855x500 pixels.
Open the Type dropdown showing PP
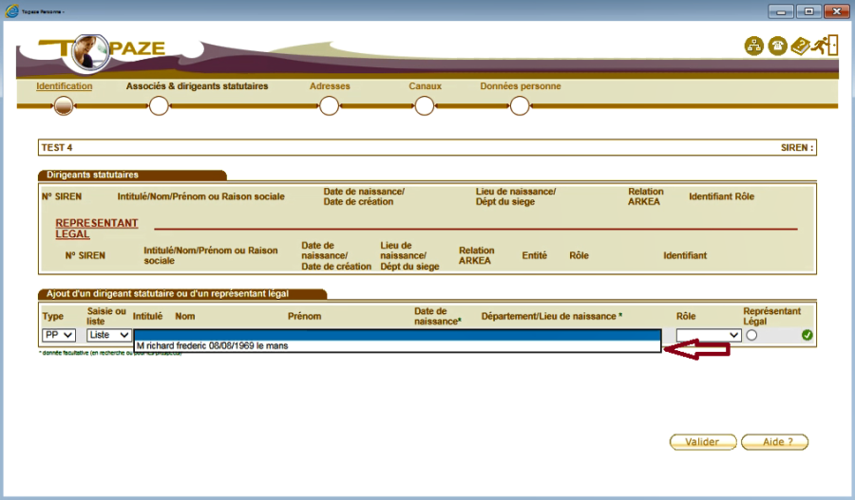(59, 335)
